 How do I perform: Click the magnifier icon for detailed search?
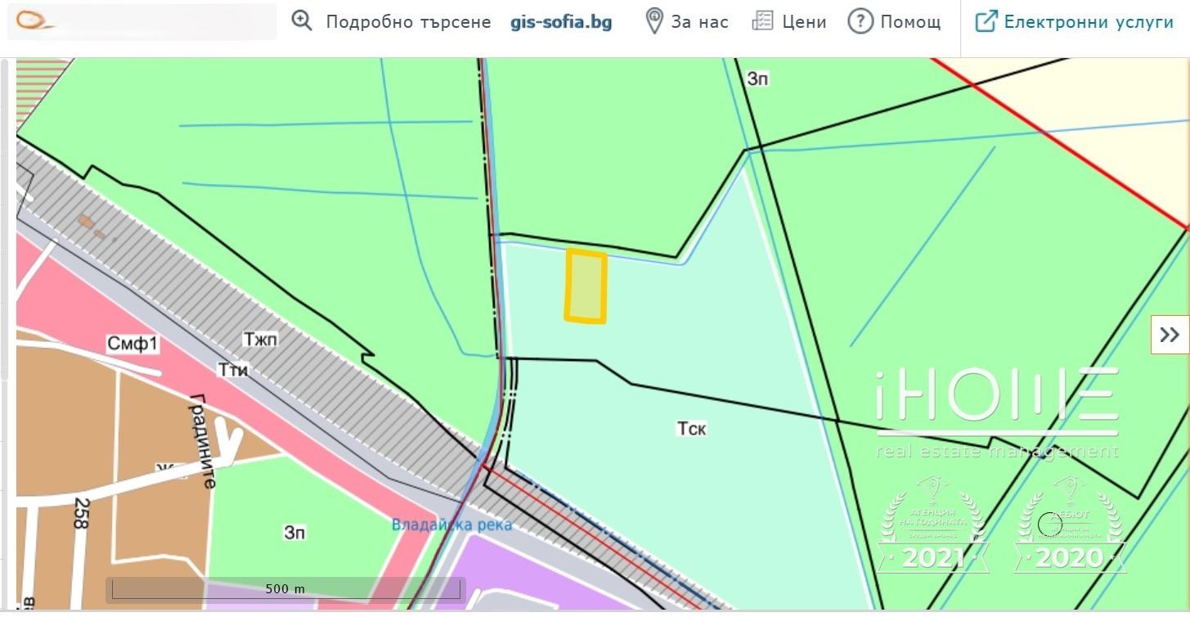(303, 21)
